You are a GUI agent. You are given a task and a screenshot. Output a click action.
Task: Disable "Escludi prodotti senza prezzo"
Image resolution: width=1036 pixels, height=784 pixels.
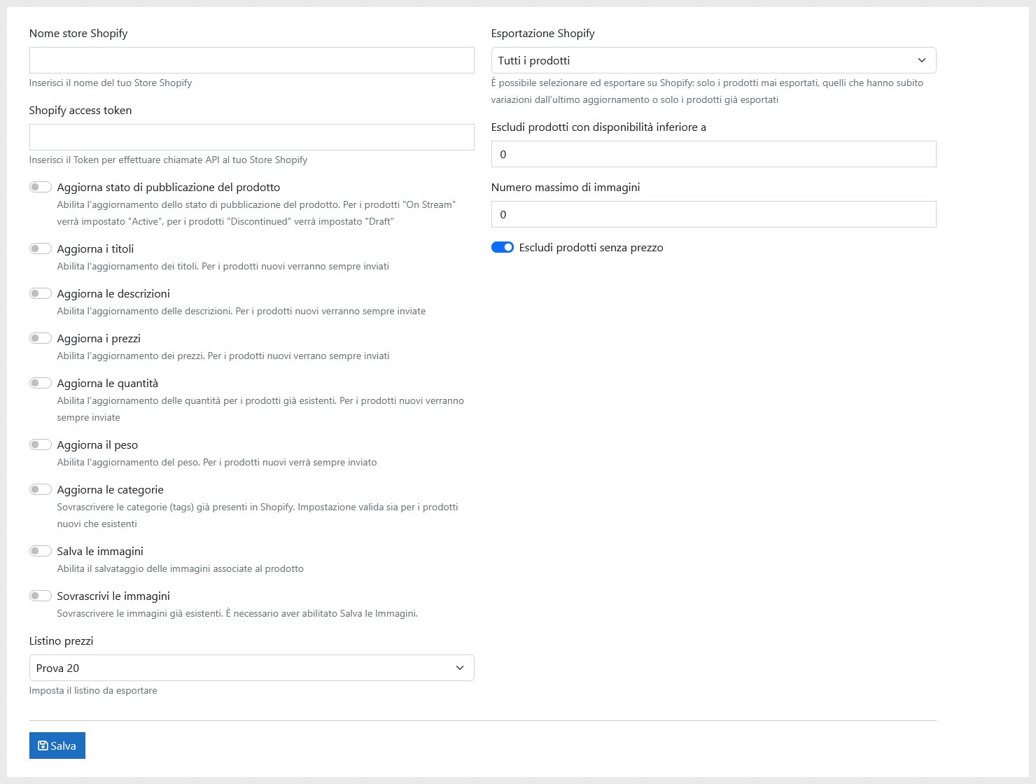click(503, 247)
